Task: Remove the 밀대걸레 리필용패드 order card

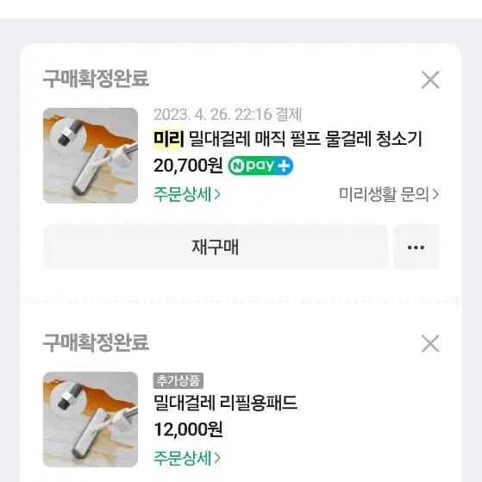Action: pos(430,343)
